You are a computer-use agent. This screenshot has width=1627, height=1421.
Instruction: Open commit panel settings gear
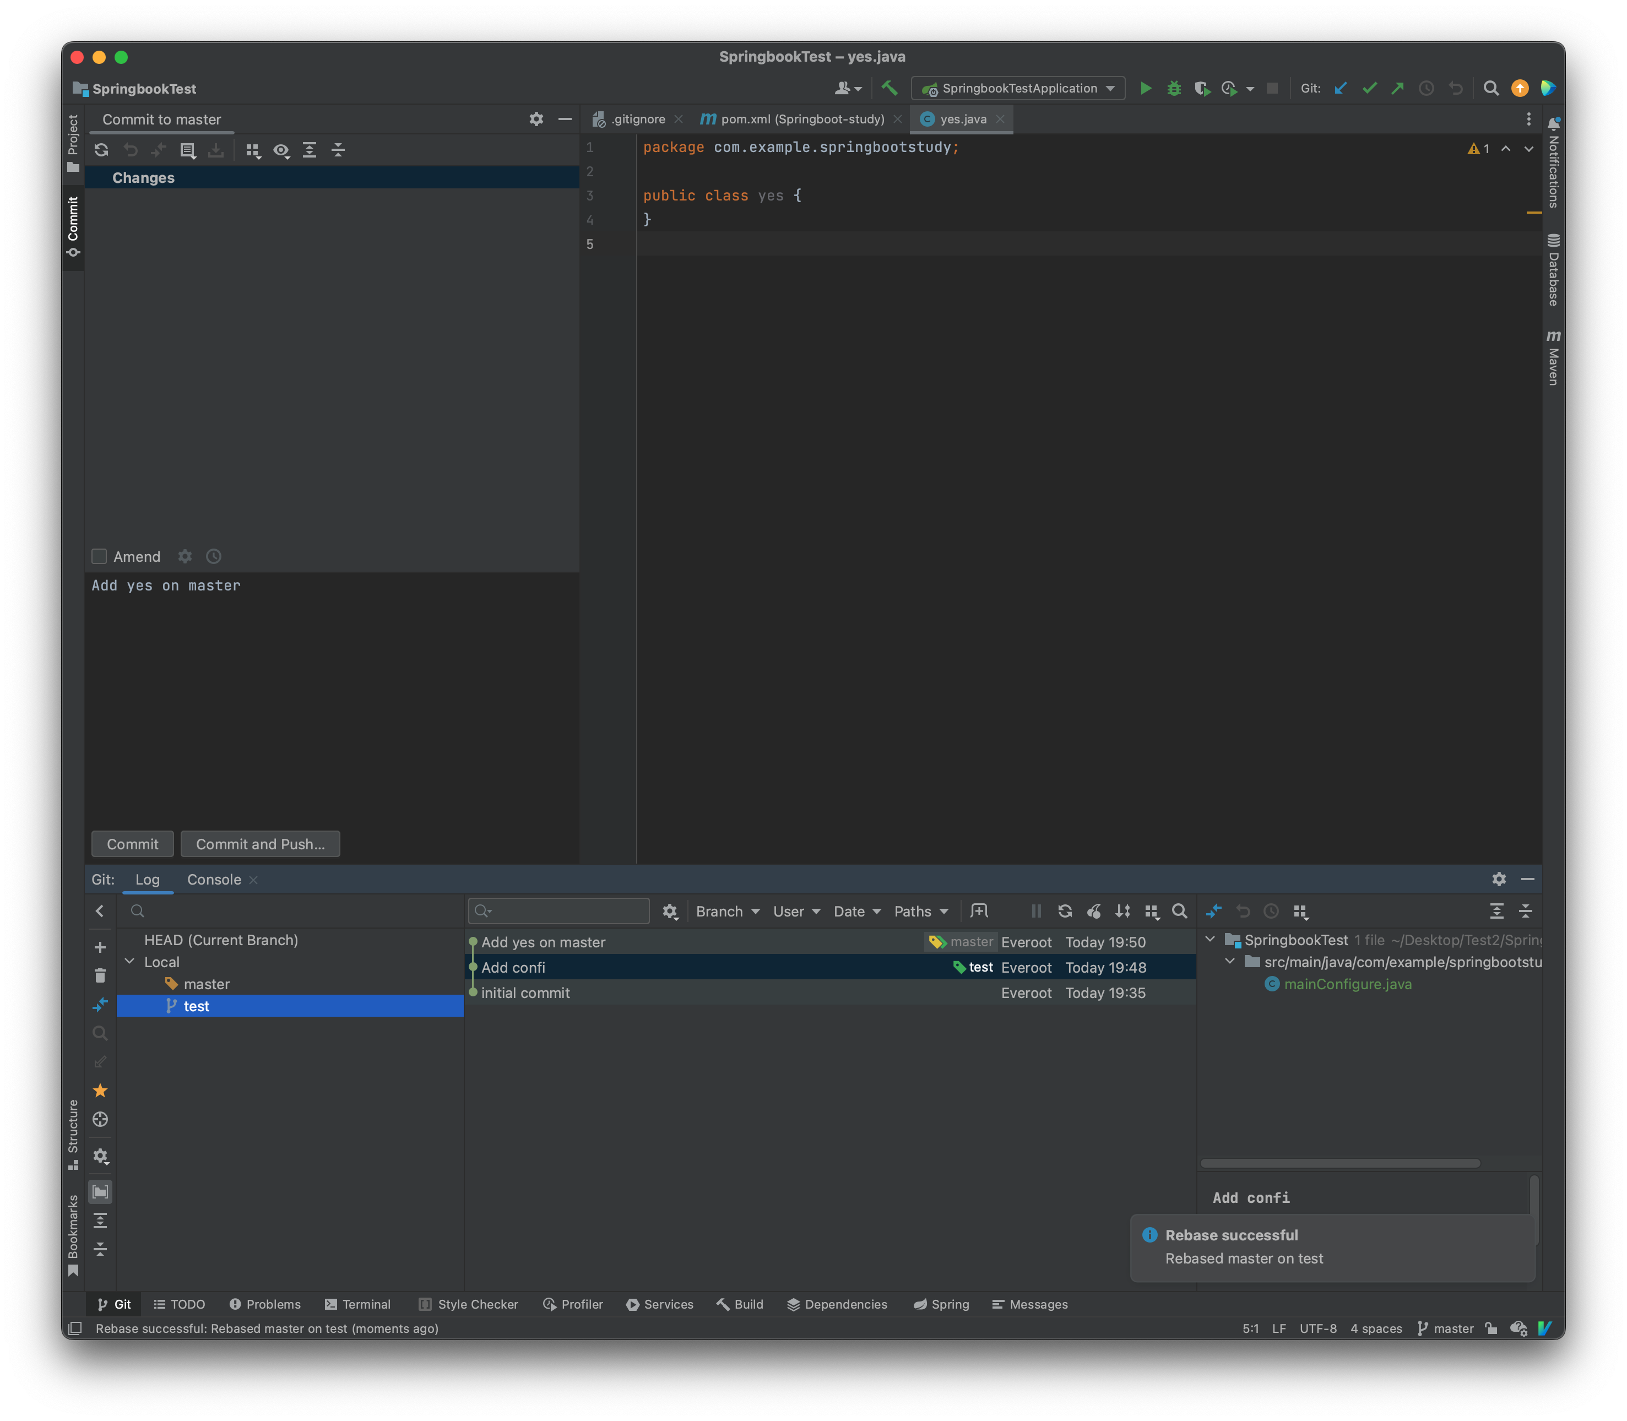[x=537, y=119]
